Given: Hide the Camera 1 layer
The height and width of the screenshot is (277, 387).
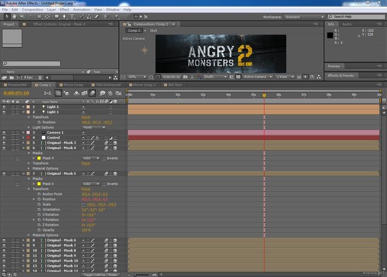Looking at the screenshot, I should pos(4,133).
